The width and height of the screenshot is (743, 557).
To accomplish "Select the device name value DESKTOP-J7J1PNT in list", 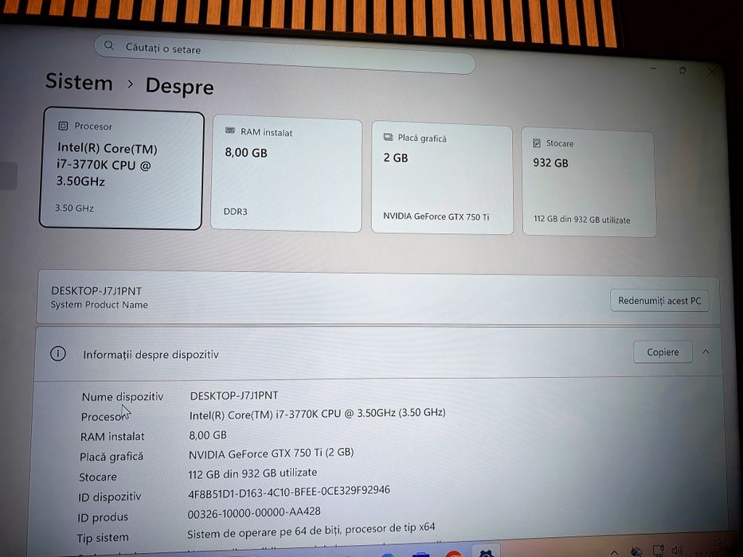I will (x=234, y=395).
